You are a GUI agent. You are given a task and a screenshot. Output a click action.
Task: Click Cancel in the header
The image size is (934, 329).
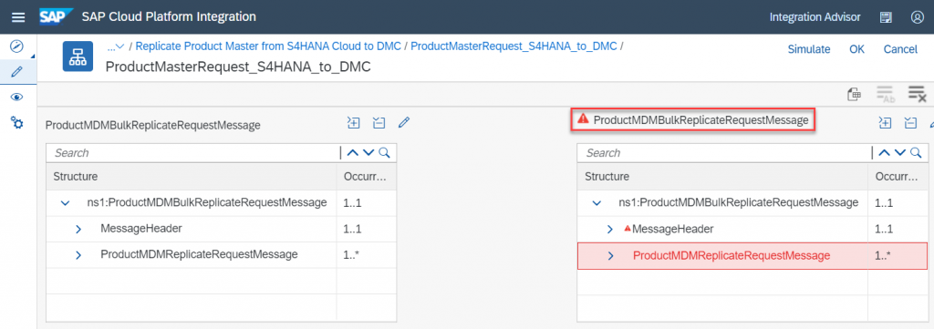click(900, 49)
